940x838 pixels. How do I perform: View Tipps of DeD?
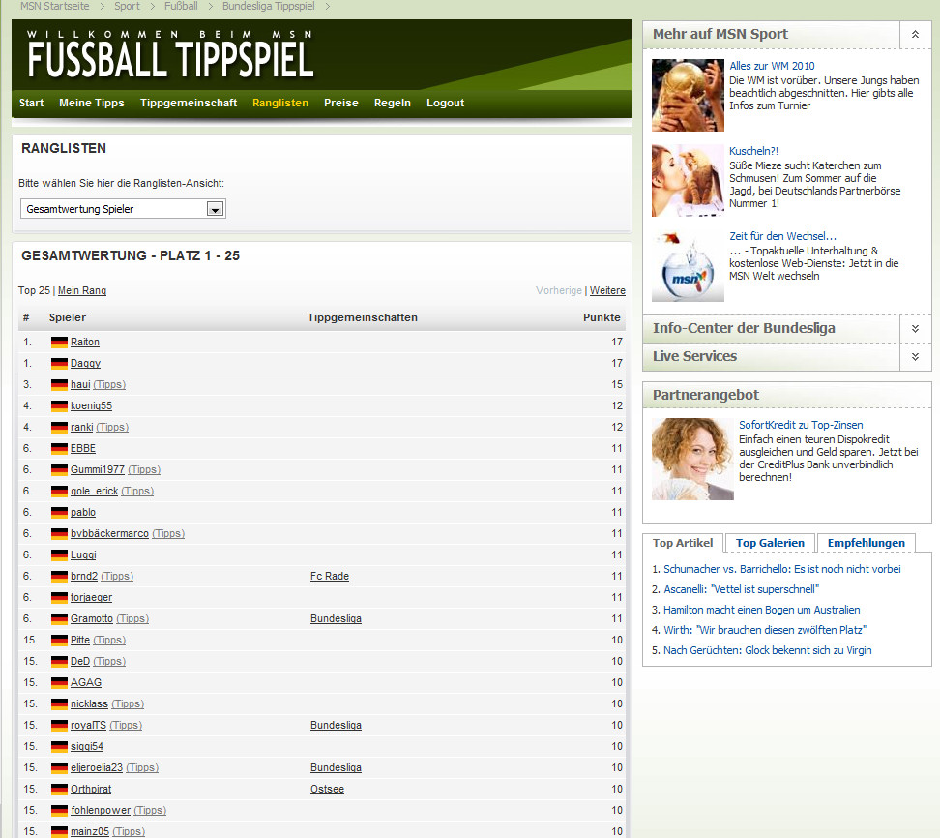(109, 661)
